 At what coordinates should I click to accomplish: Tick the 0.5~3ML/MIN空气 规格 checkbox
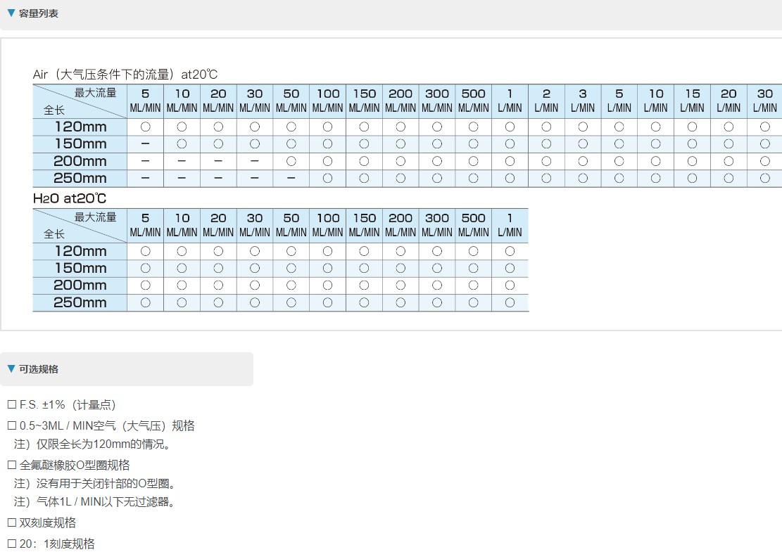pos(11,426)
